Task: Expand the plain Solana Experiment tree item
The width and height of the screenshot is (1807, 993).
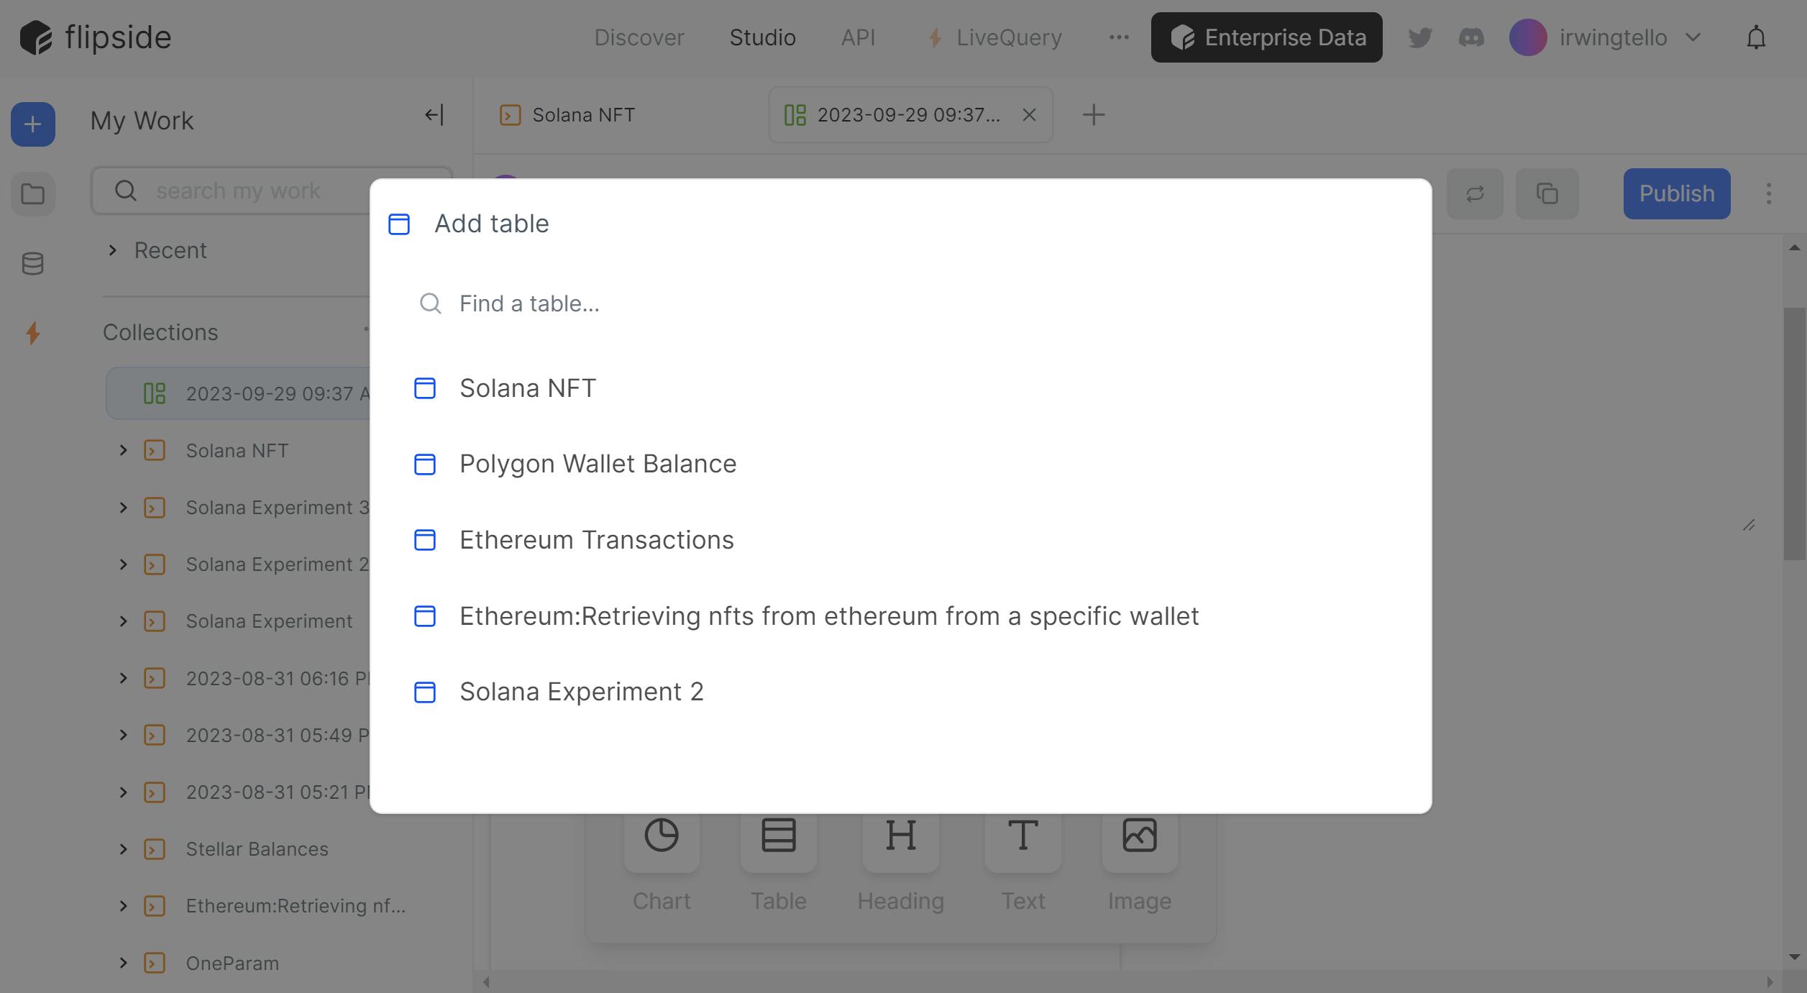Action: click(x=123, y=621)
